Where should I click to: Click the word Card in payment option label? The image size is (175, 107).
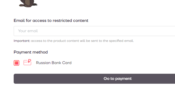tap(67, 63)
